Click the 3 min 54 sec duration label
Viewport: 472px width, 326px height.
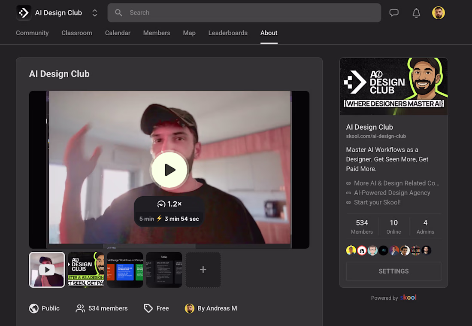[182, 219]
